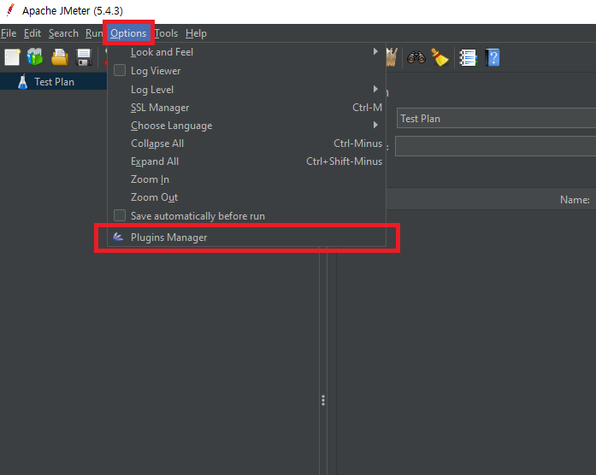Choose Expand All from Options menu

(x=246, y=161)
